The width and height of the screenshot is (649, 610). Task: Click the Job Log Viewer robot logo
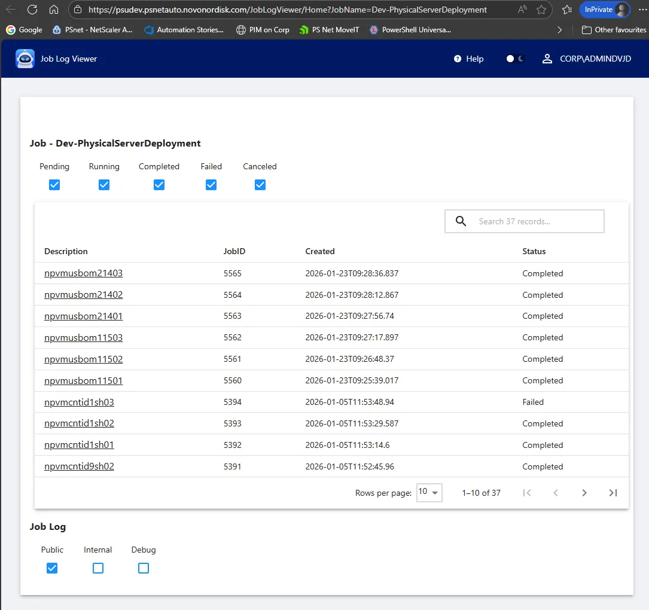25,59
